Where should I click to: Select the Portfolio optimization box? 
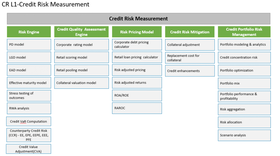tap(244, 70)
